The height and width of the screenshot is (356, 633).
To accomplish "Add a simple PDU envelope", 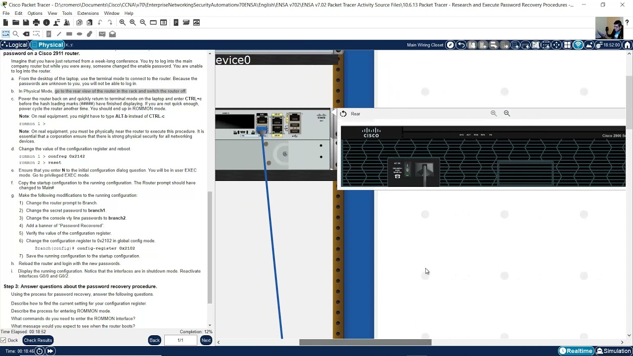I will pyautogui.click(x=102, y=34).
